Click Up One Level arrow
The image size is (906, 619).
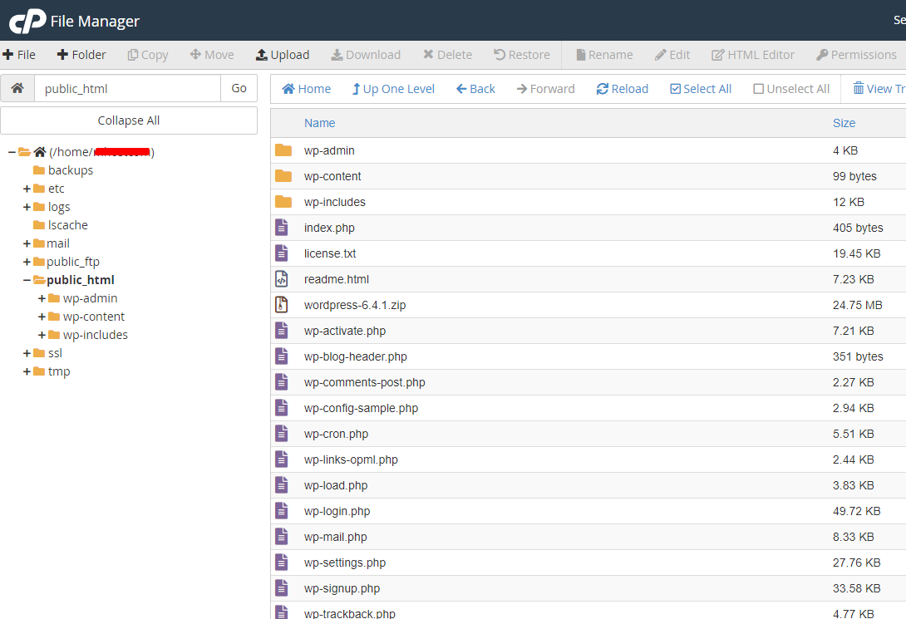tap(357, 89)
